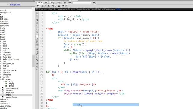Click the mysqli_fetch_assoc while loop line
Screen dimensions: 193x109
(97, 50)
